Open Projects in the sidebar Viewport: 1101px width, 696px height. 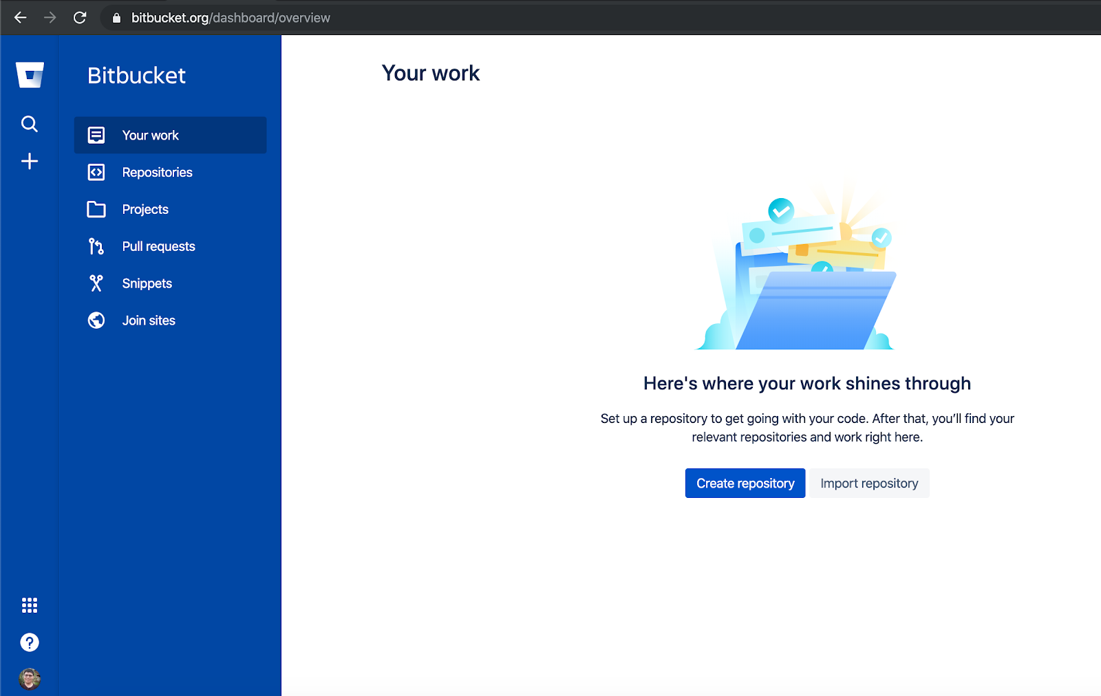pyautogui.click(x=170, y=210)
